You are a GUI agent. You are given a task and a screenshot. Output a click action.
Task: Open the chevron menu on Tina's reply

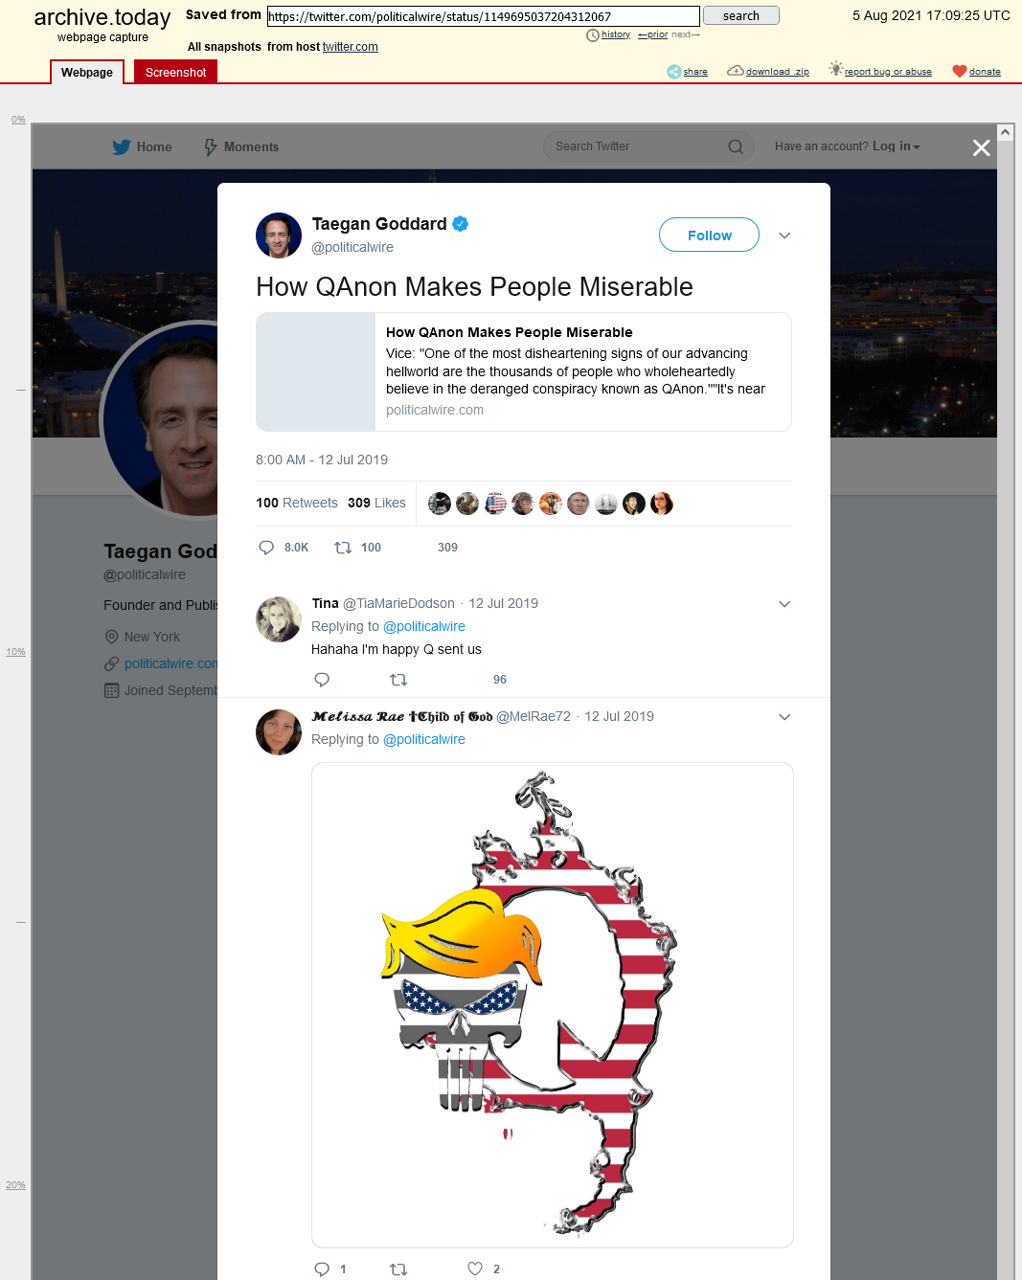pyautogui.click(x=784, y=604)
